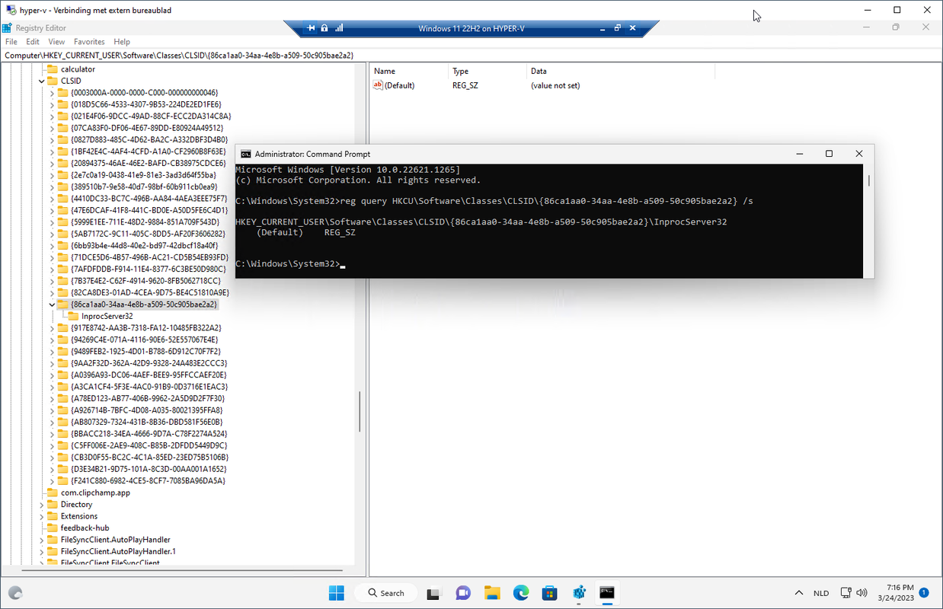Click '(value not set)' data cell
This screenshot has width=943, height=609.
pos(555,85)
